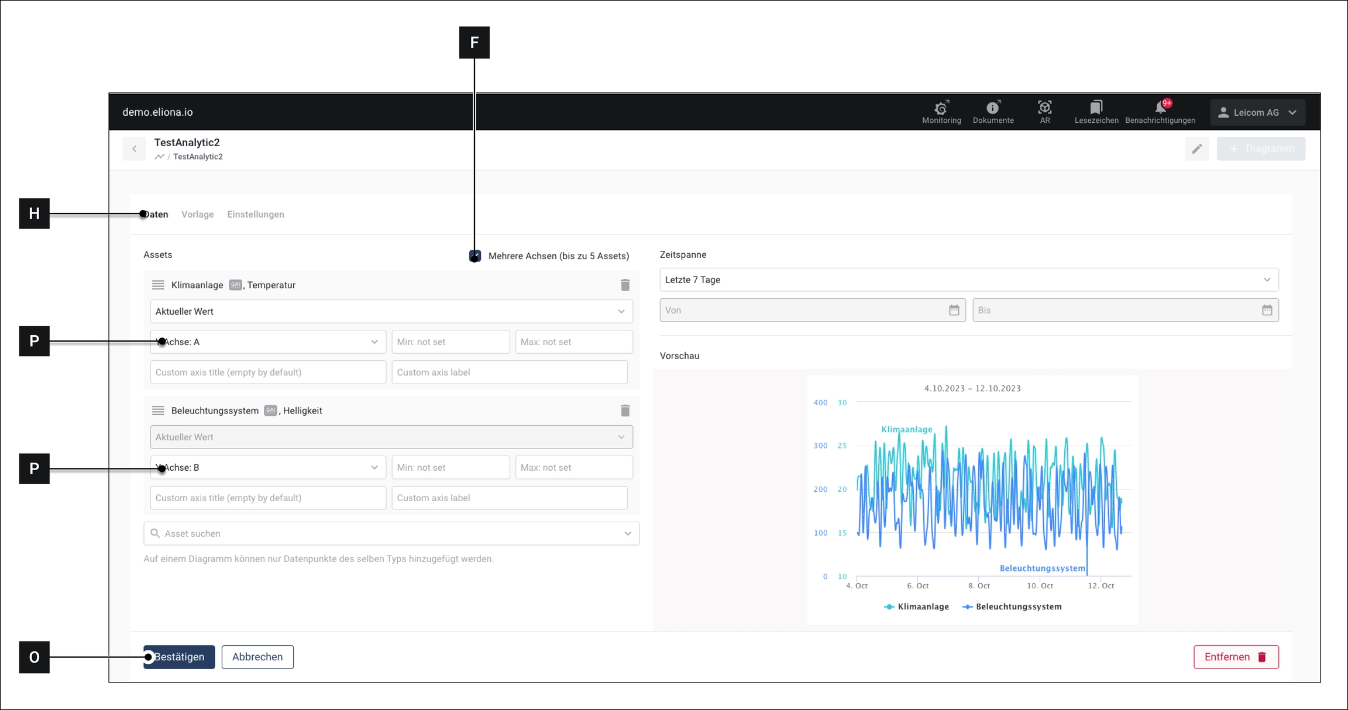The image size is (1348, 710).
Task: Open the Leicom AG account dropdown
Action: (1257, 112)
